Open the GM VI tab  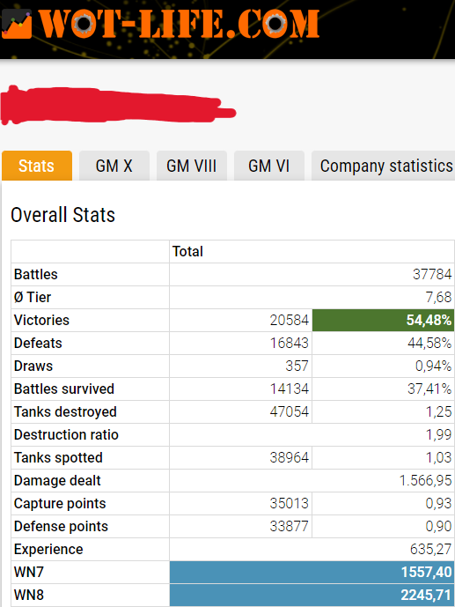269,166
